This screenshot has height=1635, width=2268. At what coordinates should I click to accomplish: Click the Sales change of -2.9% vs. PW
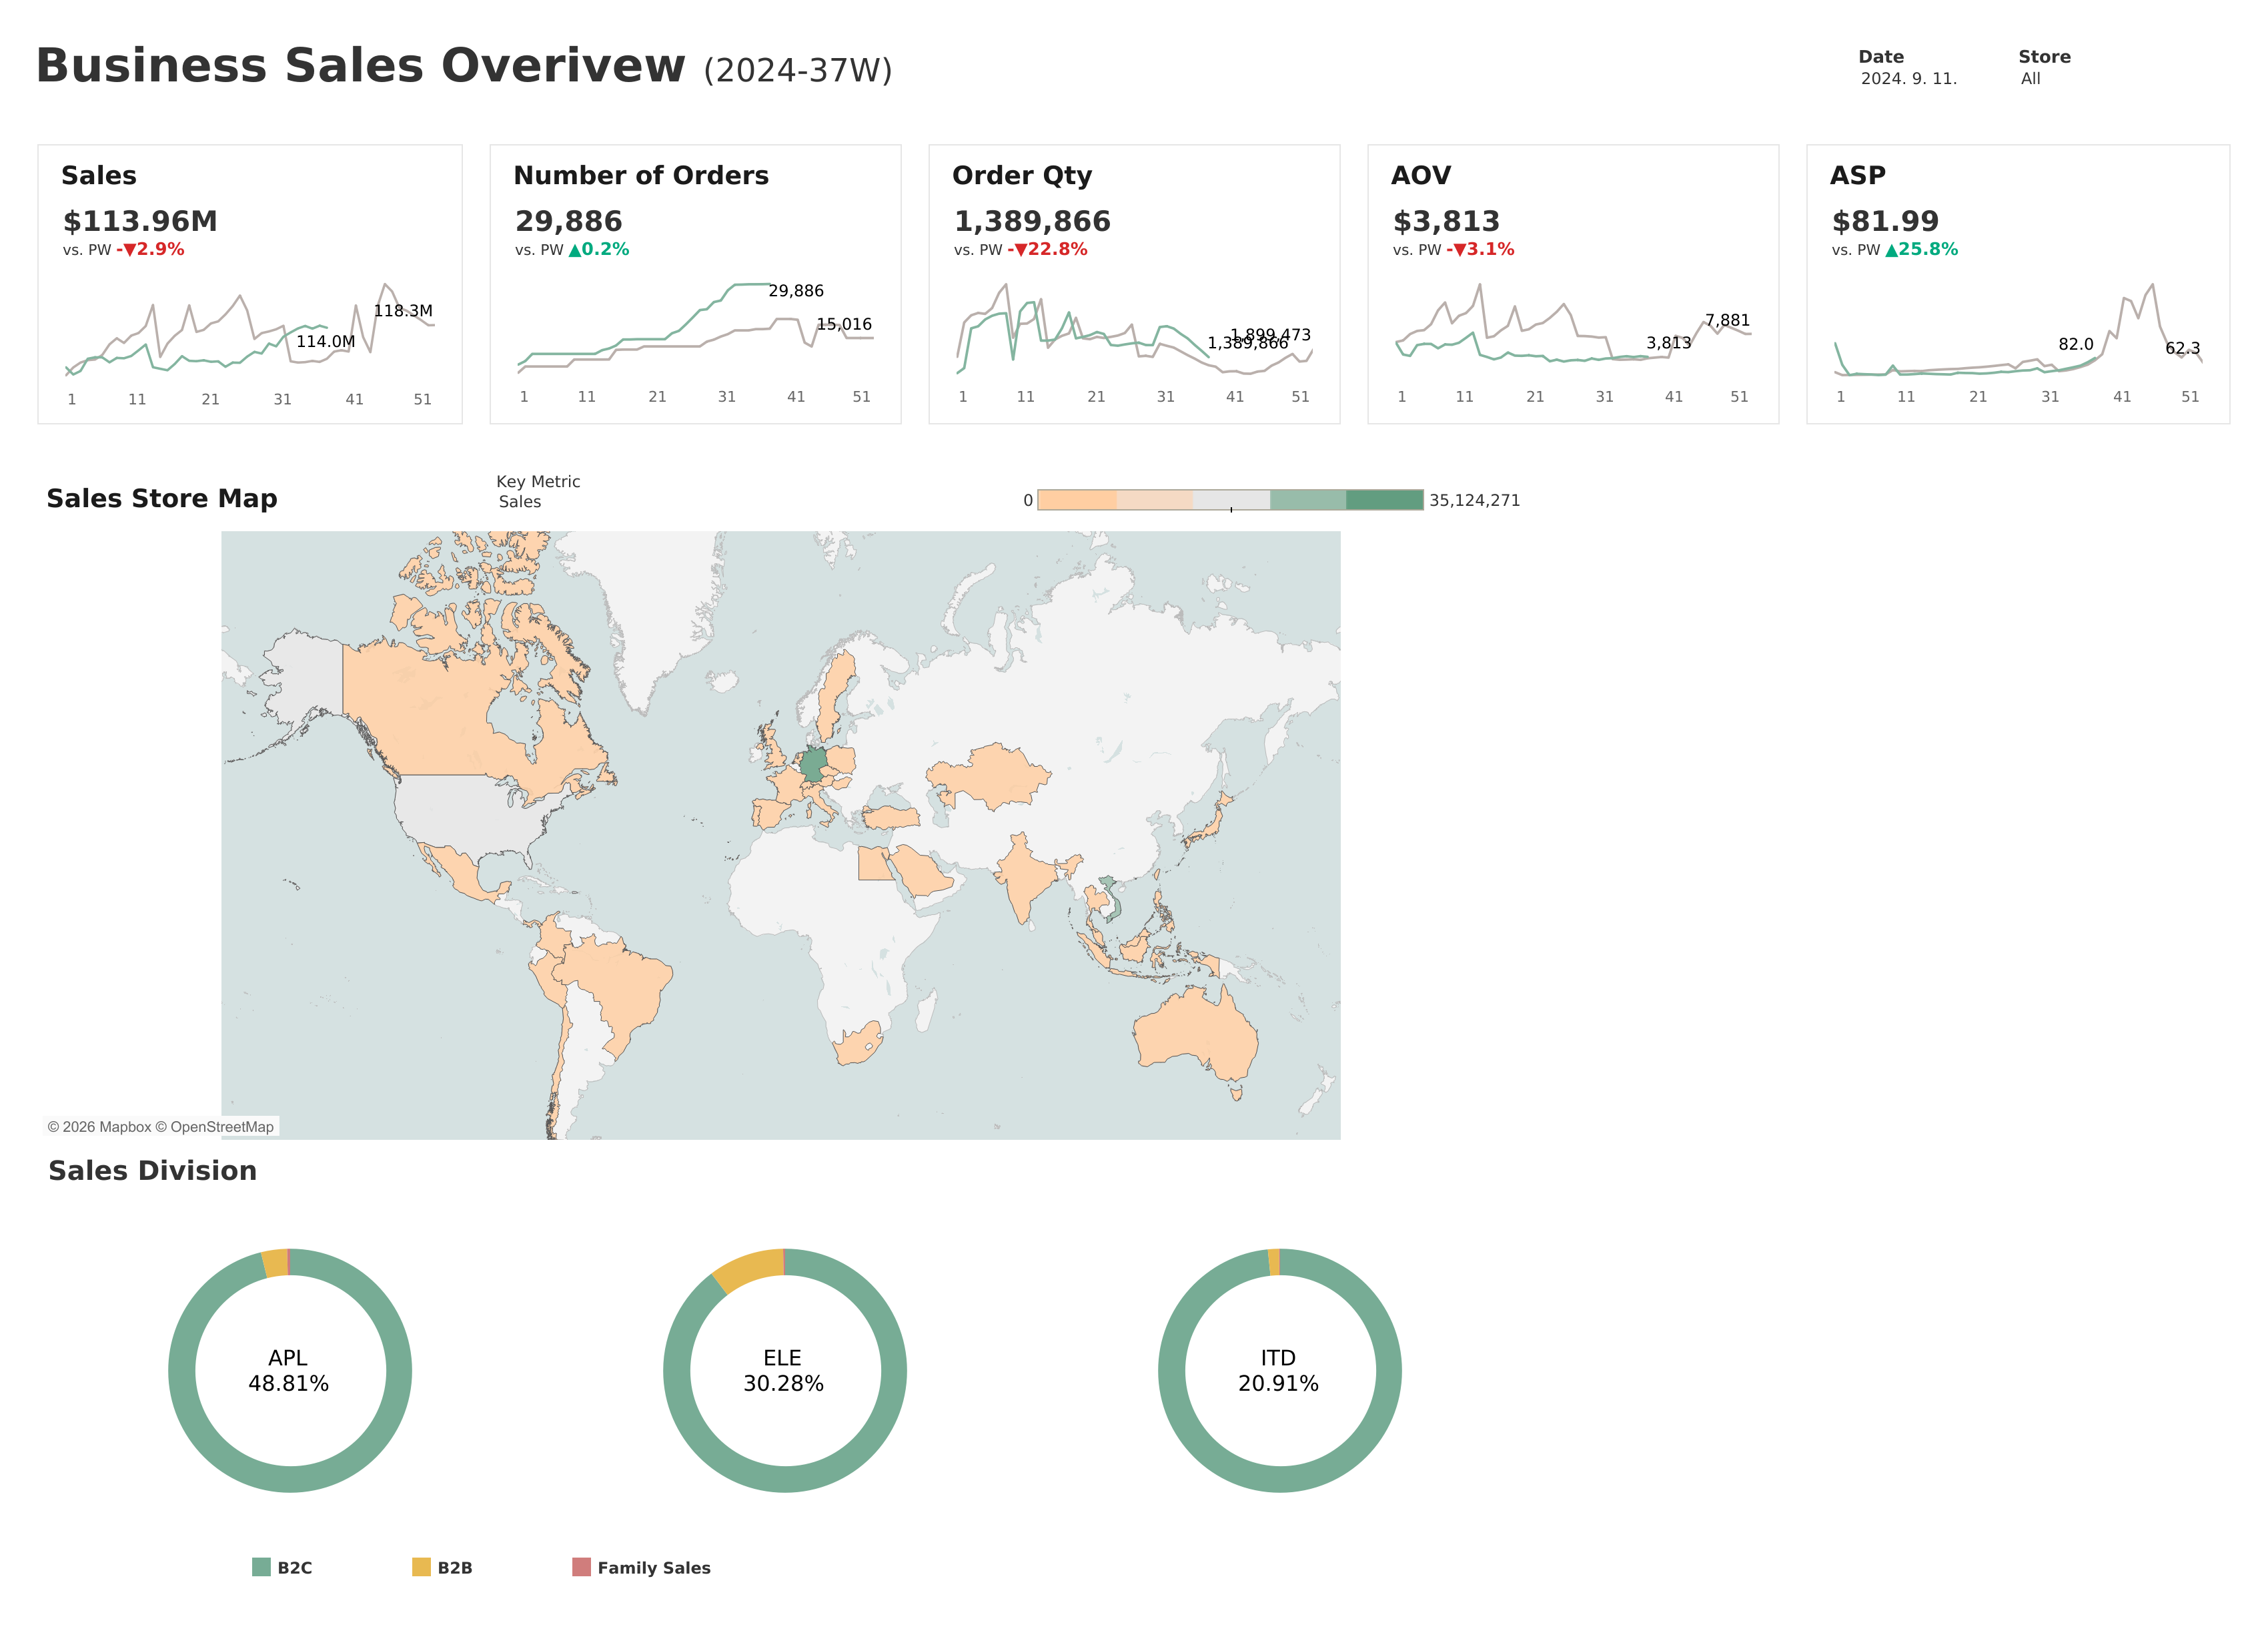tap(150, 249)
